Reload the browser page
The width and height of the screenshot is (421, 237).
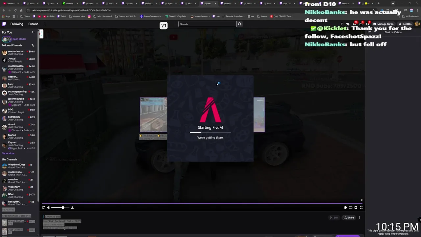[x=15, y=10]
